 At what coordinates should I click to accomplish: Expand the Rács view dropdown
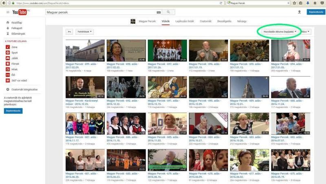306,31
